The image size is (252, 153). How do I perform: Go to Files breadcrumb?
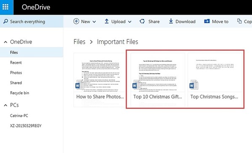tap(80, 42)
